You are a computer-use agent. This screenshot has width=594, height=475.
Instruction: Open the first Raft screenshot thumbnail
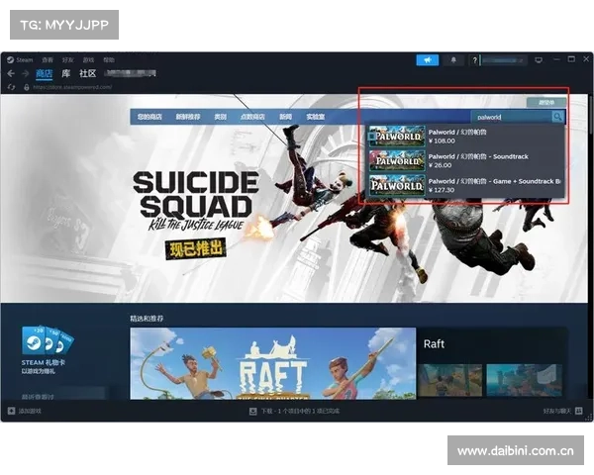[x=450, y=380]
